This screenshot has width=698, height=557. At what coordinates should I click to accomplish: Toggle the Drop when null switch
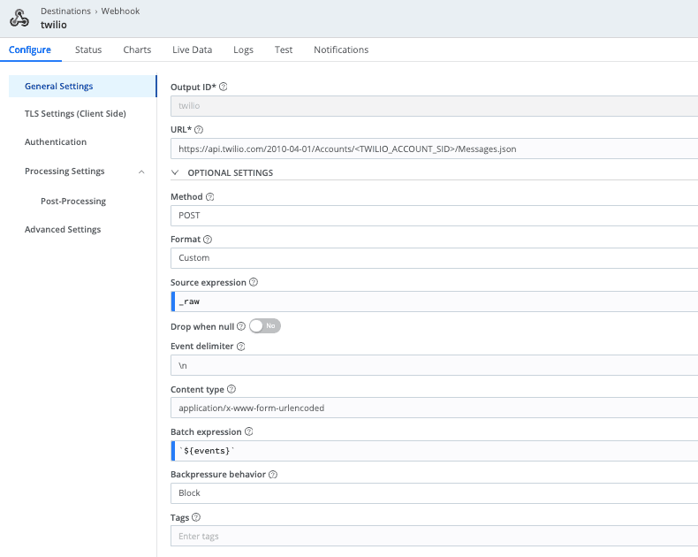click(265, 326)
